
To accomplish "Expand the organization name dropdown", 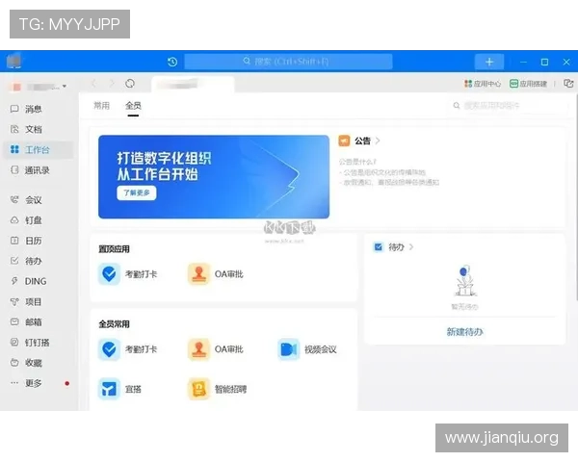I will click(x=65, y=87).
